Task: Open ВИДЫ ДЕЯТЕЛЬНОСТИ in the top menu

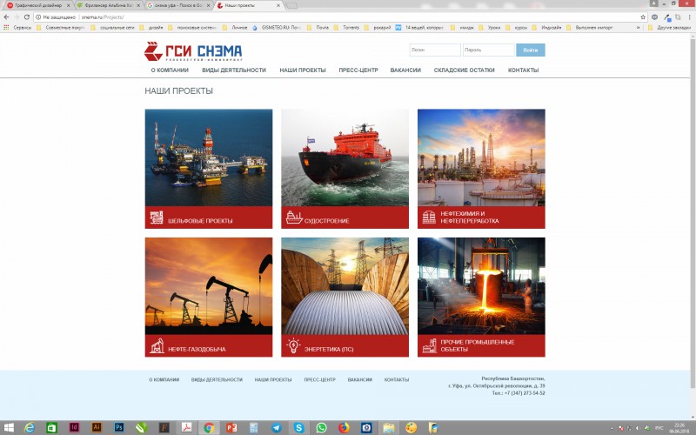Action: coord(234,70)
